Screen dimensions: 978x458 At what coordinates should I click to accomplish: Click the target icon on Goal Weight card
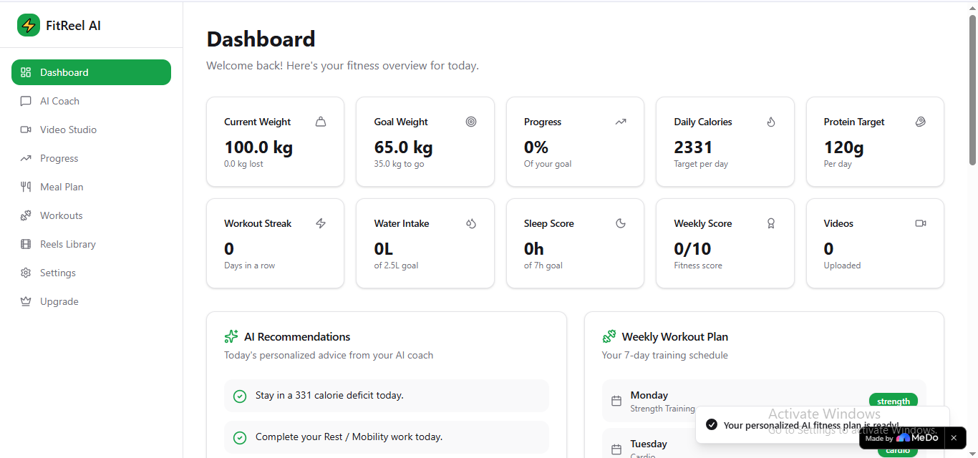[470, 122]
